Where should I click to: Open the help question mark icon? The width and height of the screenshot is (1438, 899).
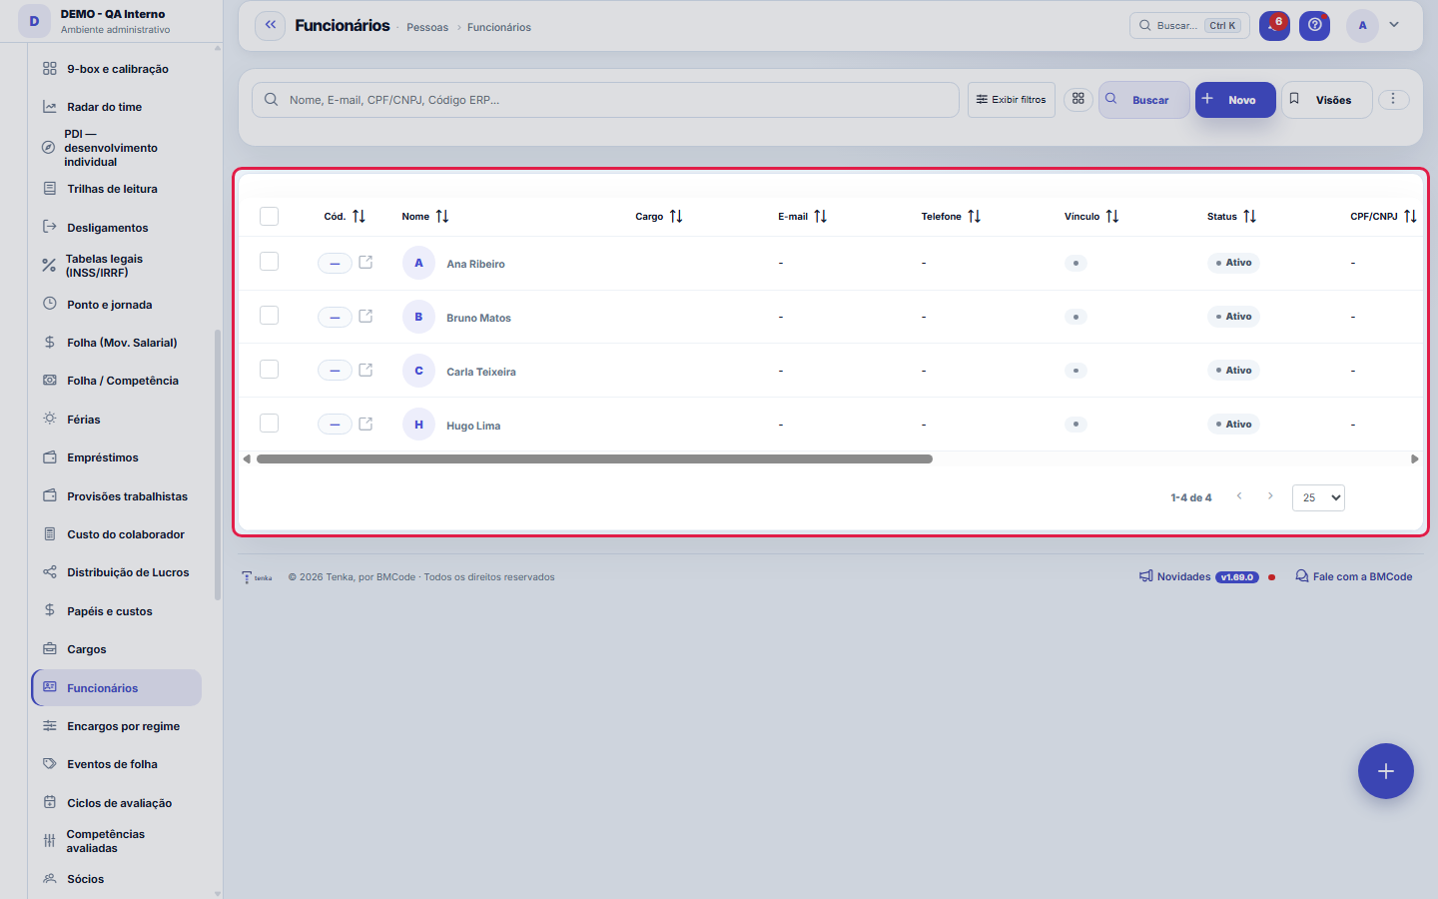[x=1315, y=25]
